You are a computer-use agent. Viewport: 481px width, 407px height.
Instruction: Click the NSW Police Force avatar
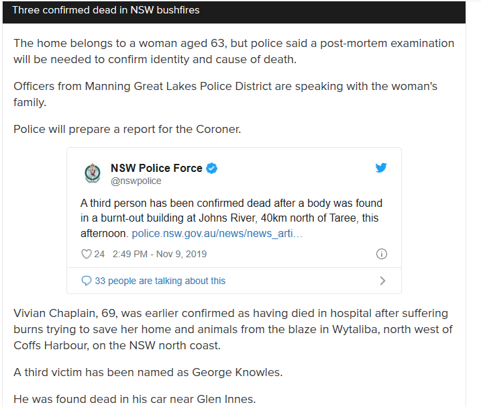tap(93, 173)
